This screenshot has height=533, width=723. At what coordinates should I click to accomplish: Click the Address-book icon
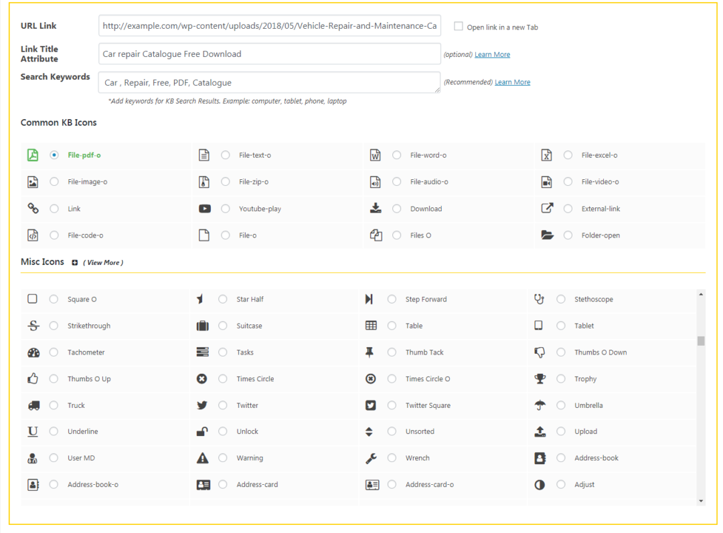(540, 458)
